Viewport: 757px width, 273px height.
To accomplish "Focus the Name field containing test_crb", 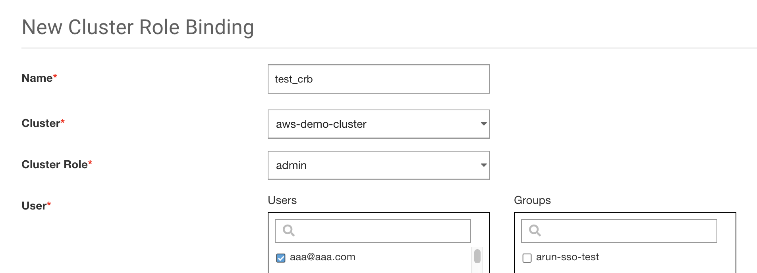I will pos(378,79).
